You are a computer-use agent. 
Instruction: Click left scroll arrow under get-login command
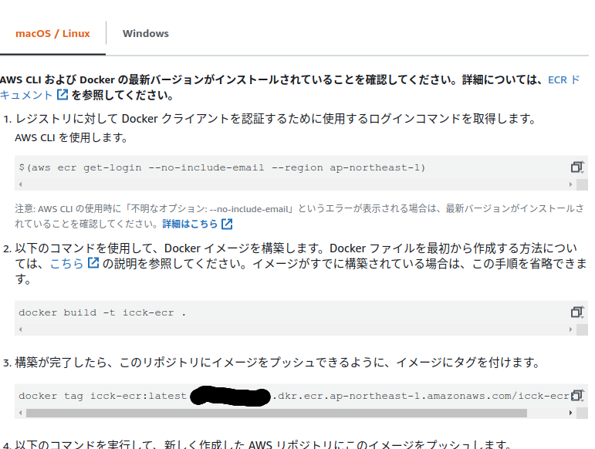21,184
